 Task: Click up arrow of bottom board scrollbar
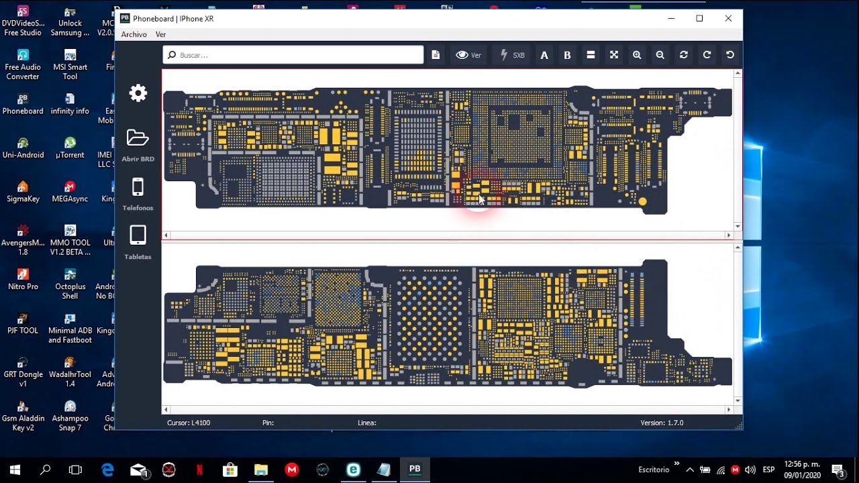[738, 248]
